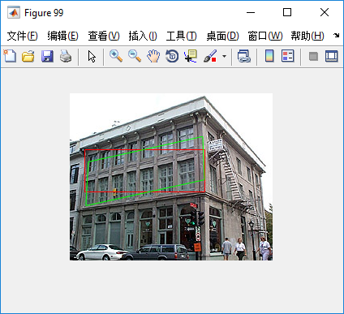Open the 帮助(H) menu
The width and height of the screenshot is (344, 314).
pyautogui.click(x=307, y=36)
